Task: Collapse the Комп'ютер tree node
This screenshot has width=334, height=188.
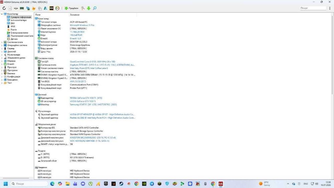Action: (2, 14)
